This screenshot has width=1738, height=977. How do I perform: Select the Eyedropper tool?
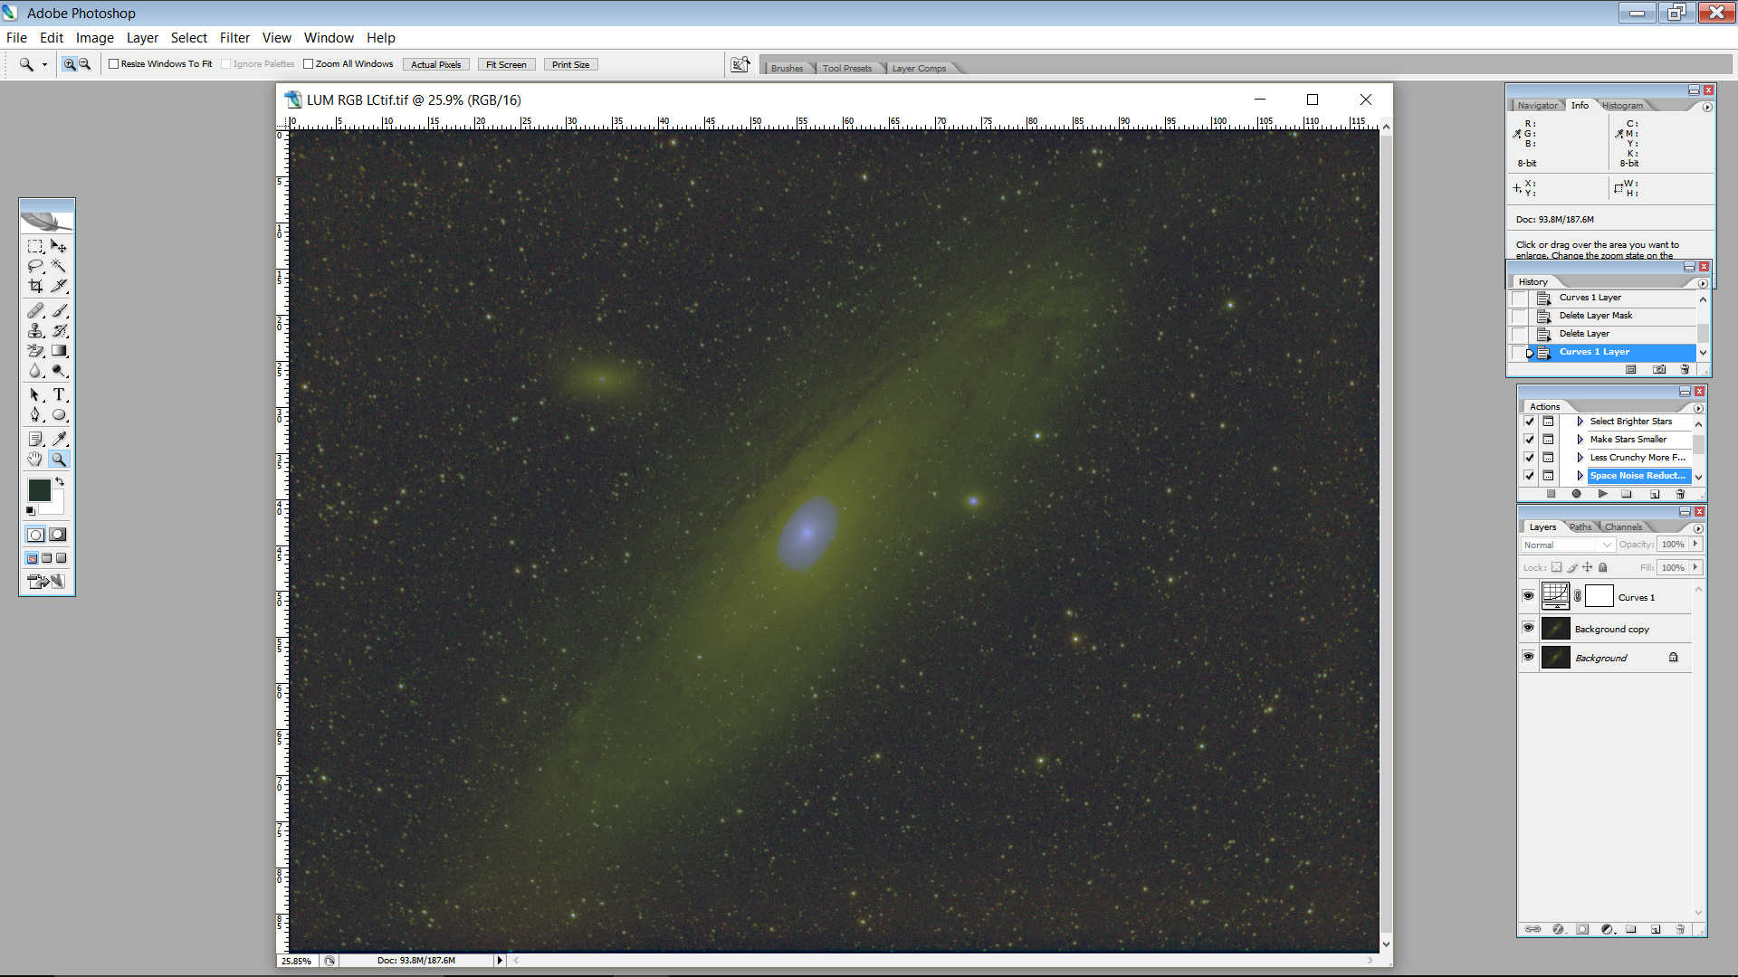[x=59, y=439]
